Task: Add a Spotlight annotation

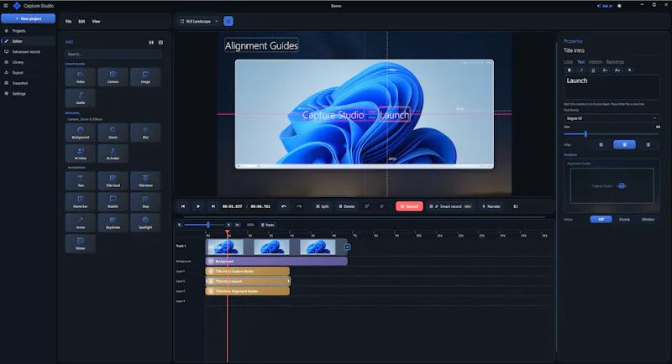Action: click(x=145, y=223)
